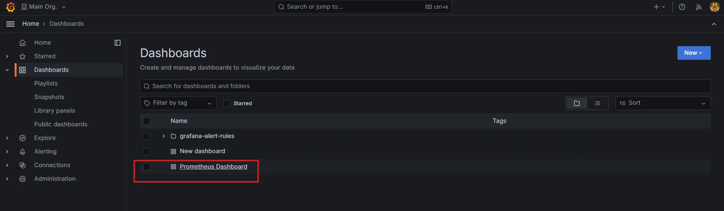Viewport: 724px width, 211px height.
Task: Open the Sort dropdown
Action: point(663,103)
